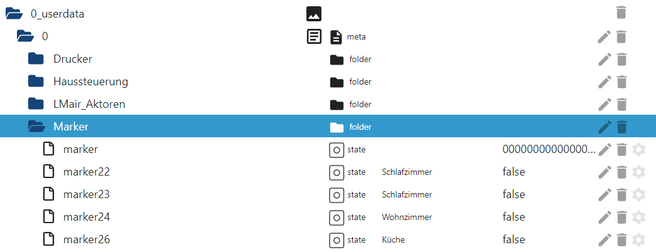Click the image icon beside 0_userdata
This screenshot has width=656, height=252.
pos(314,14)
